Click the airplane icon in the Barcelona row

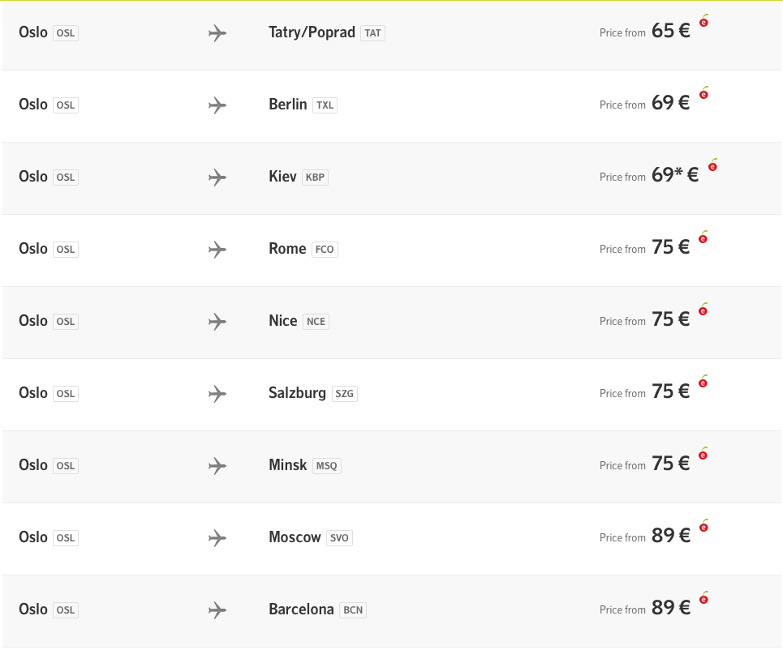(x=217, y=610)
